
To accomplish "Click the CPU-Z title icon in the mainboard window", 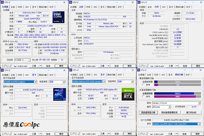I will [x=71, y=2].
